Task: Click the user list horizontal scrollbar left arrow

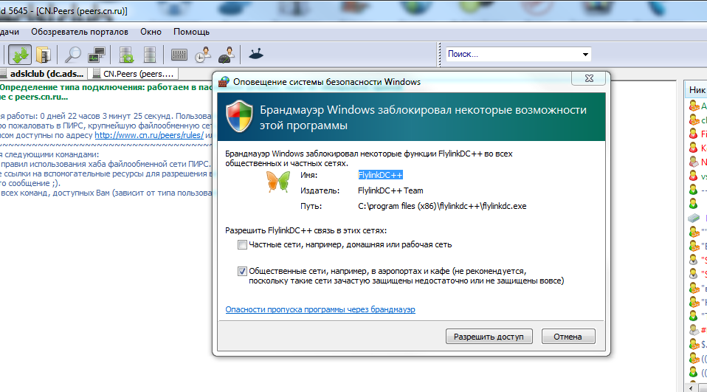Action: [692, 388]
